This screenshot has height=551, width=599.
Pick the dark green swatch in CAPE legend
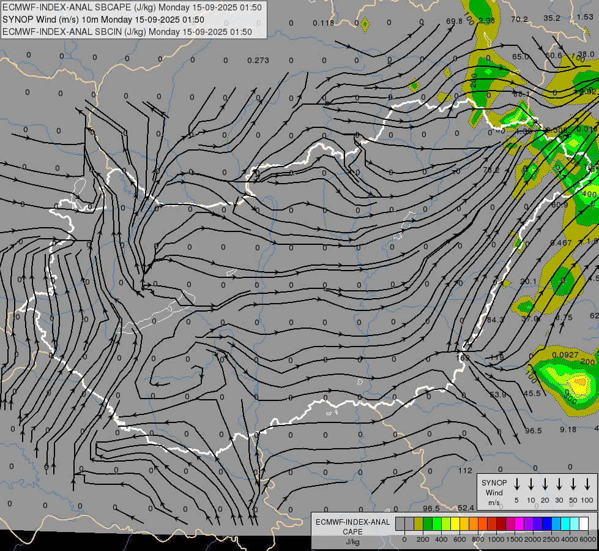coord(428,524)
